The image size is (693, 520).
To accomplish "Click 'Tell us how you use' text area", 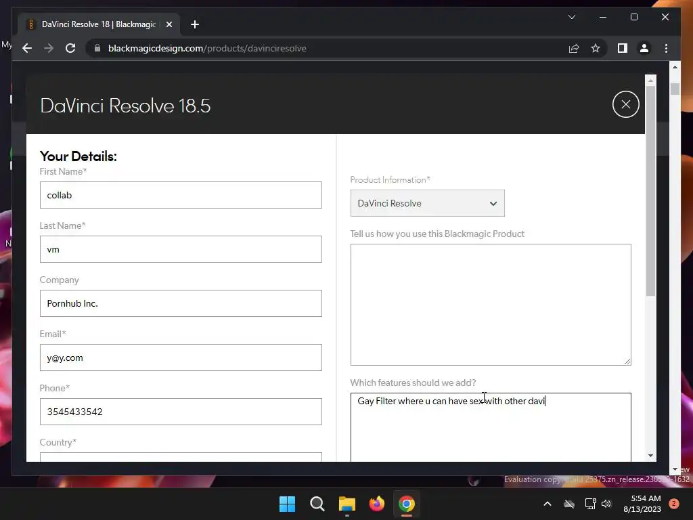I will click(491, 305).
